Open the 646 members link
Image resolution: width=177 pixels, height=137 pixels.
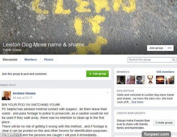pyautogui.click(x=165, y=72)
